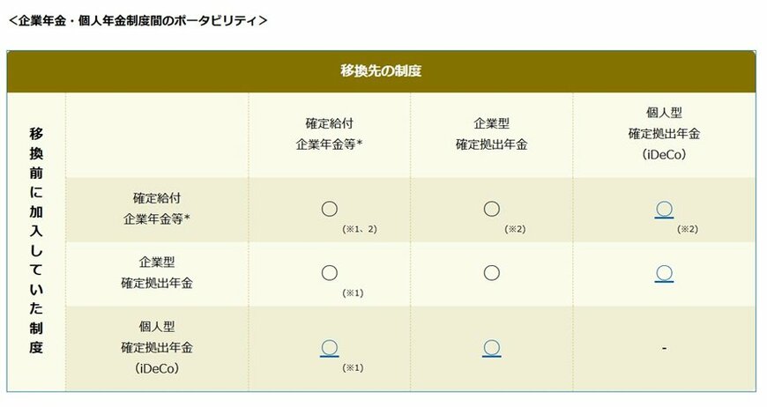Select the 確定給付企業年金等* column header
The width and height of the screenshot is (767, 407).
click(330, 134)
